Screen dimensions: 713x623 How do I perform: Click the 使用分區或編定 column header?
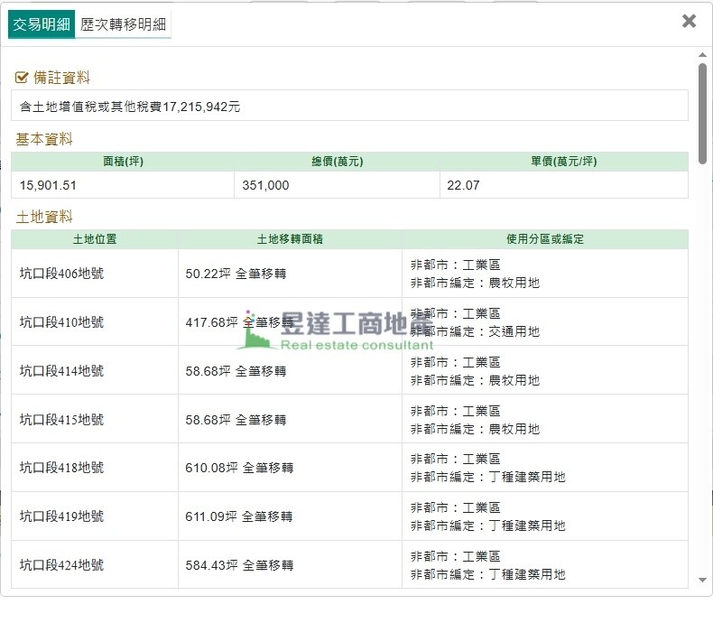click(544, 239)
